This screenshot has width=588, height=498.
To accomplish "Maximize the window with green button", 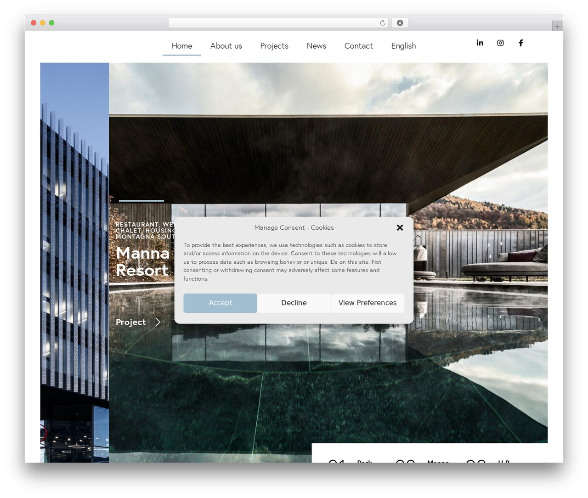I will click(51, 23).
